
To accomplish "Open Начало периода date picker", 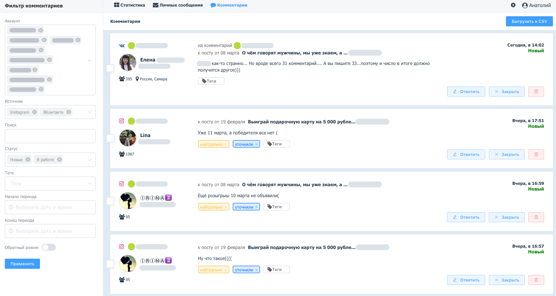I will pyautogui.click(x=50, y=207).
